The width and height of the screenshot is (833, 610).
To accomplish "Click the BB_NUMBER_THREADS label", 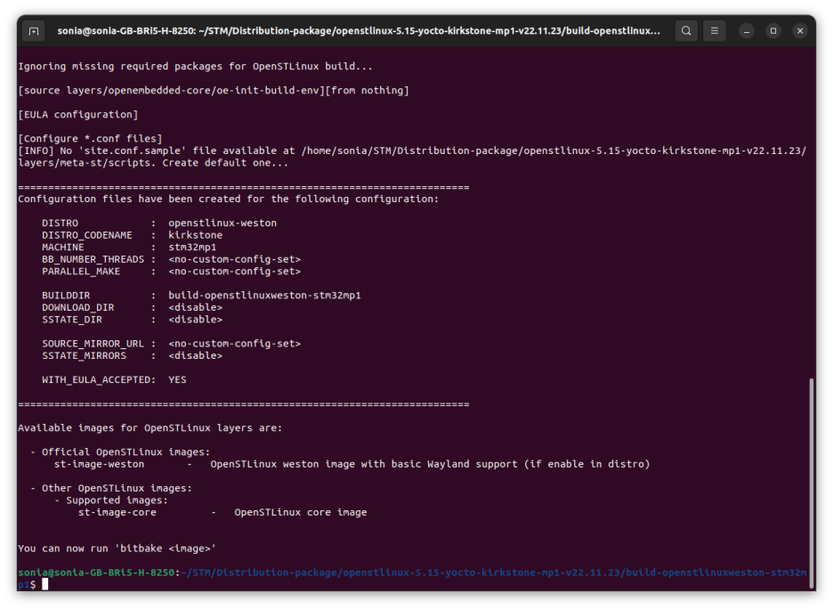I will click(93, 259).
